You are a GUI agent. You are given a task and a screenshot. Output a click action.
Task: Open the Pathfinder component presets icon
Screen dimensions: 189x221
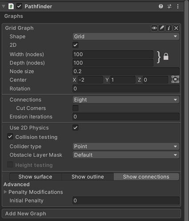click(169, 6)
